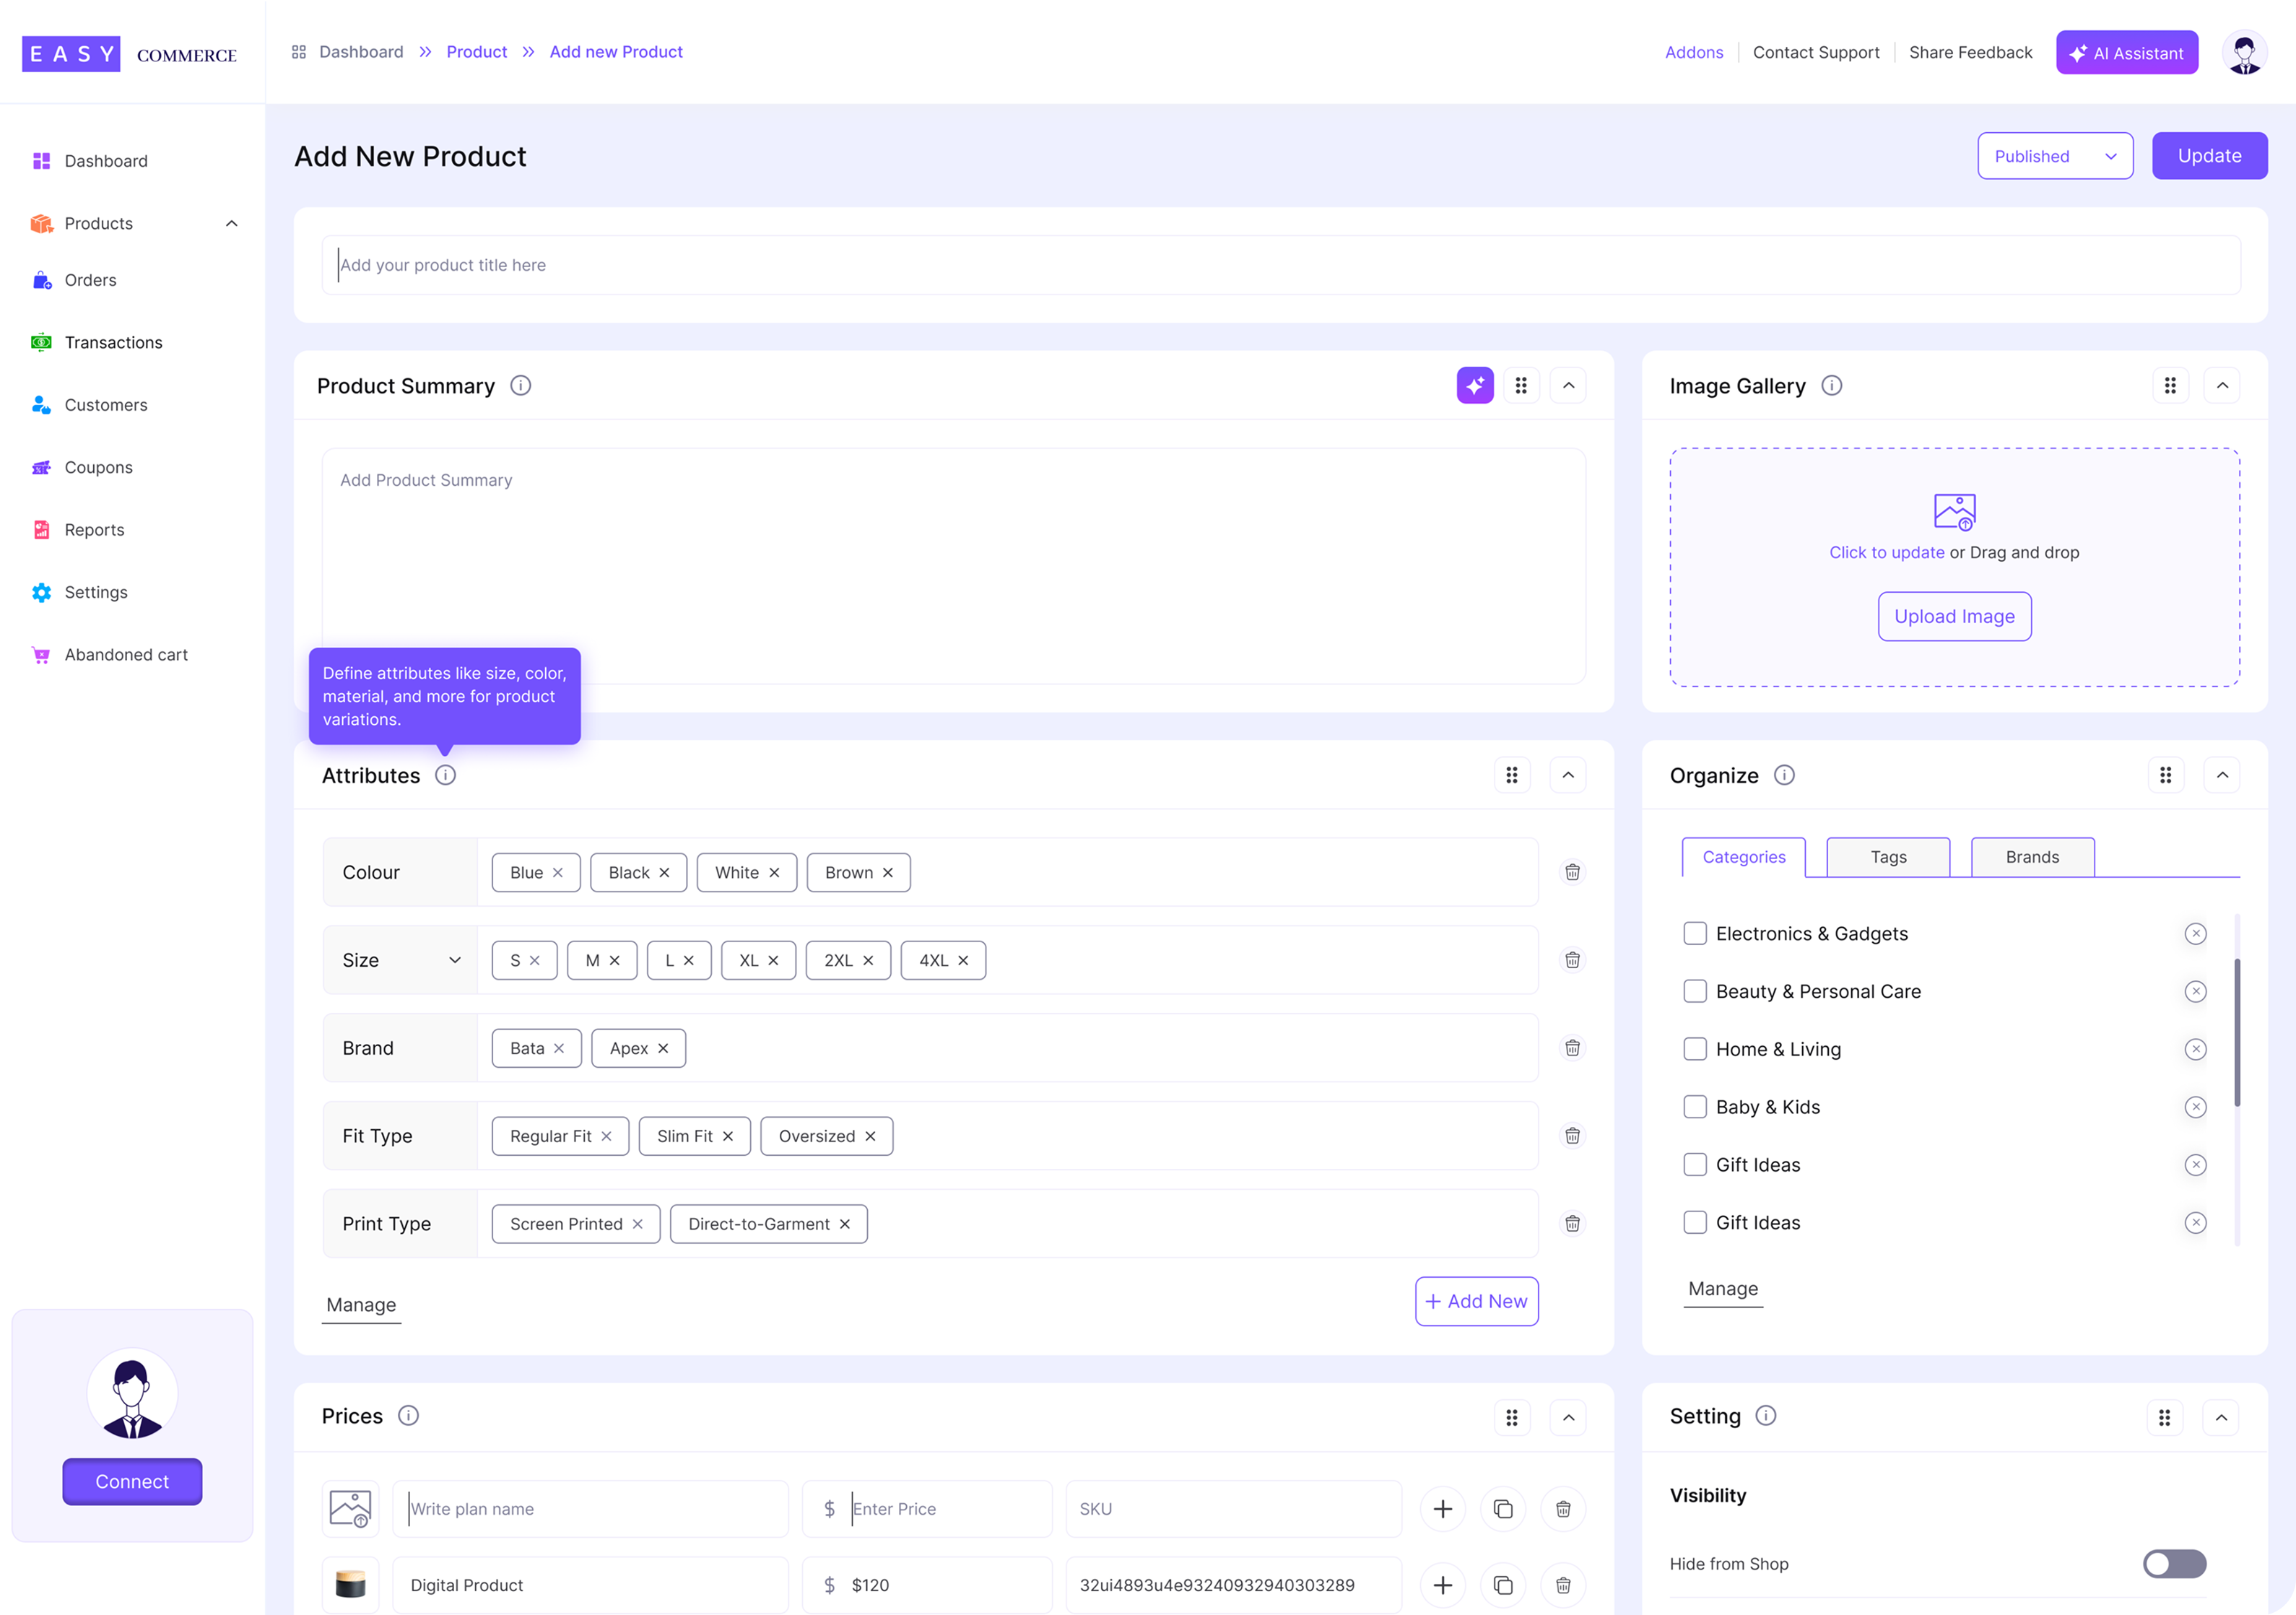Open the Published status dropdown
2296x1615 pixels.
click(x=2054, y=156)
